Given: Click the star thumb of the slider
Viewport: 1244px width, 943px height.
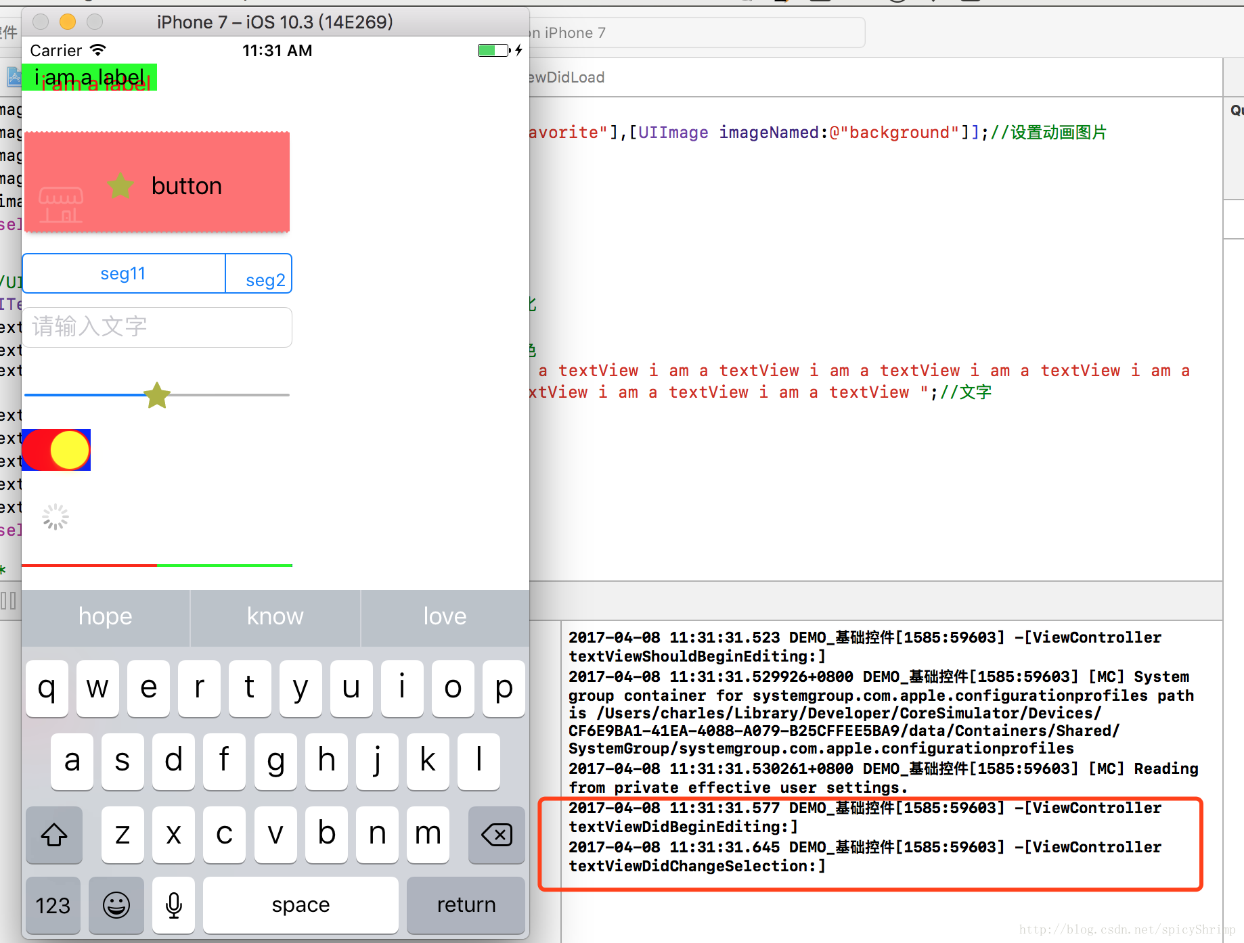Looking at the screenshot, I should click(x=157, y=395).
